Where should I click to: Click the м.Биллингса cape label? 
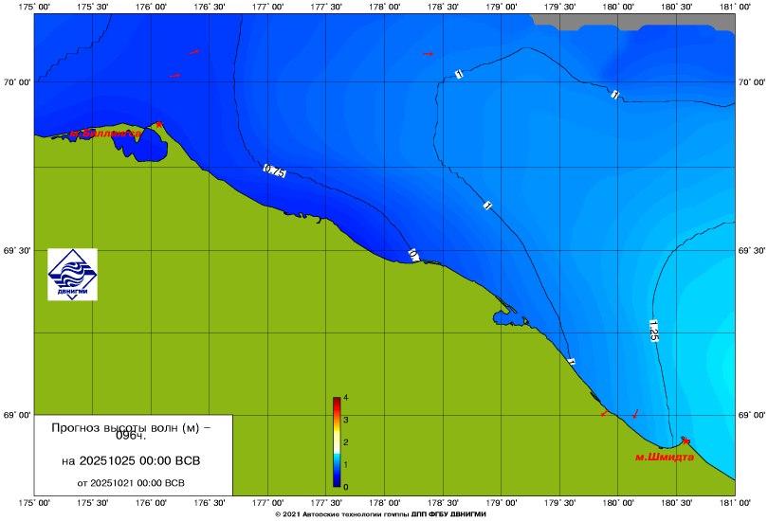[102, 135]
